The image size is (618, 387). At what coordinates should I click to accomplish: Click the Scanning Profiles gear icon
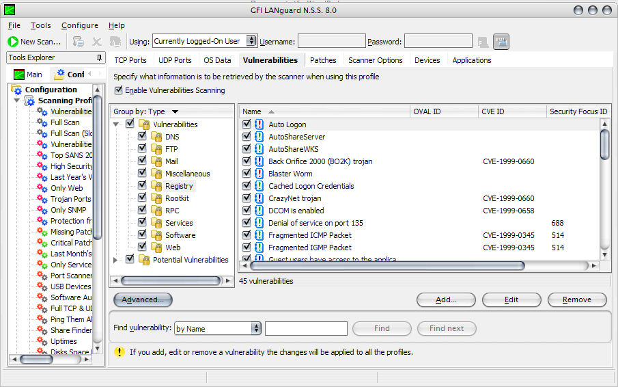tap(30, 101)
